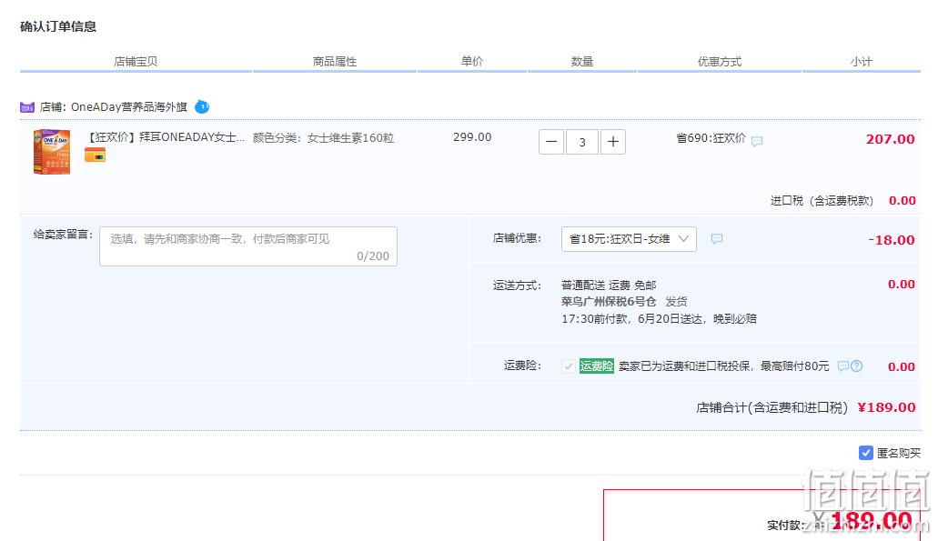Open the 省18元:狂欢日-女维 store discount dropdown
The width and height of the screenshot is (938, 541).
tap(629, 238)
